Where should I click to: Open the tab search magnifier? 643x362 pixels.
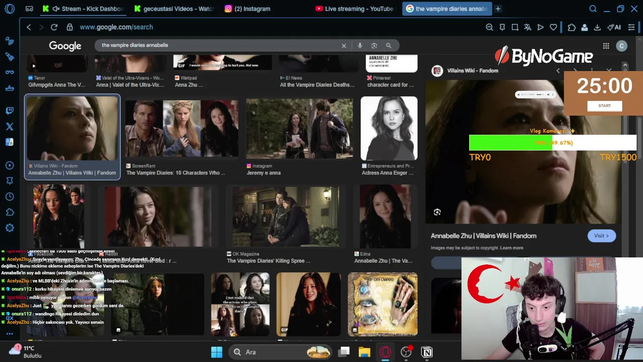tap(593, 9)
